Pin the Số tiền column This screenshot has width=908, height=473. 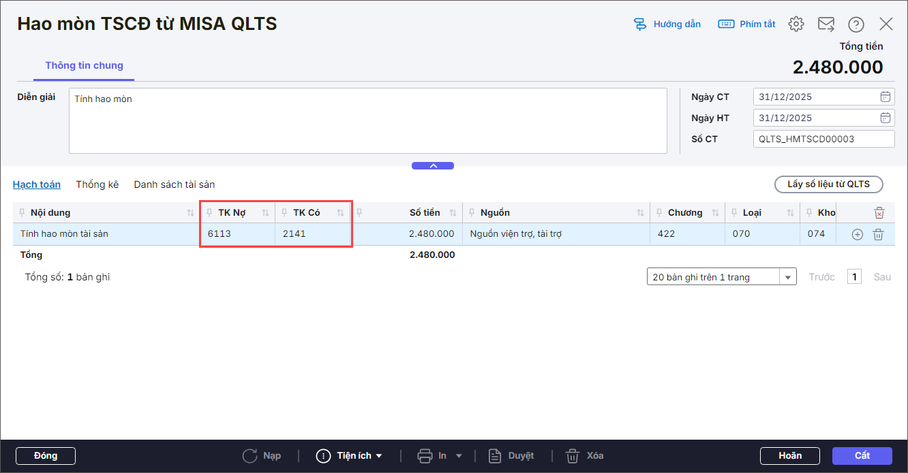coord(360,213)
